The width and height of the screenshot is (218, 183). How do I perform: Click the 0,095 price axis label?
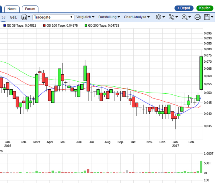(208, 33)
